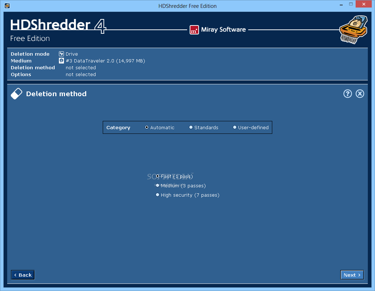Click the 'Deletion mode' label

(30, 54)
